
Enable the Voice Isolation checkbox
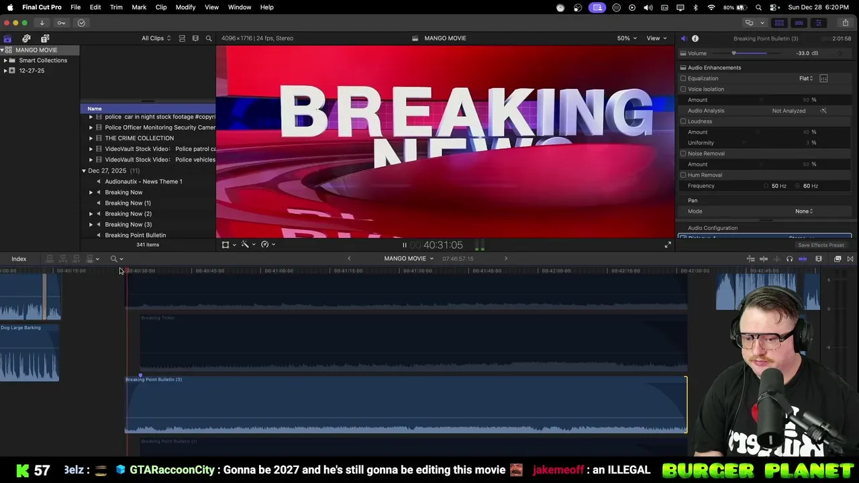coord(683,89)
